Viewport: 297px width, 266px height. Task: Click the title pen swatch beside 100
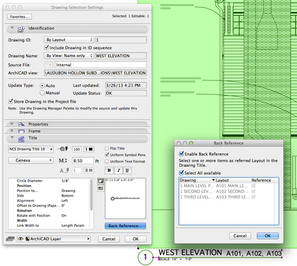tap(89, 149)
